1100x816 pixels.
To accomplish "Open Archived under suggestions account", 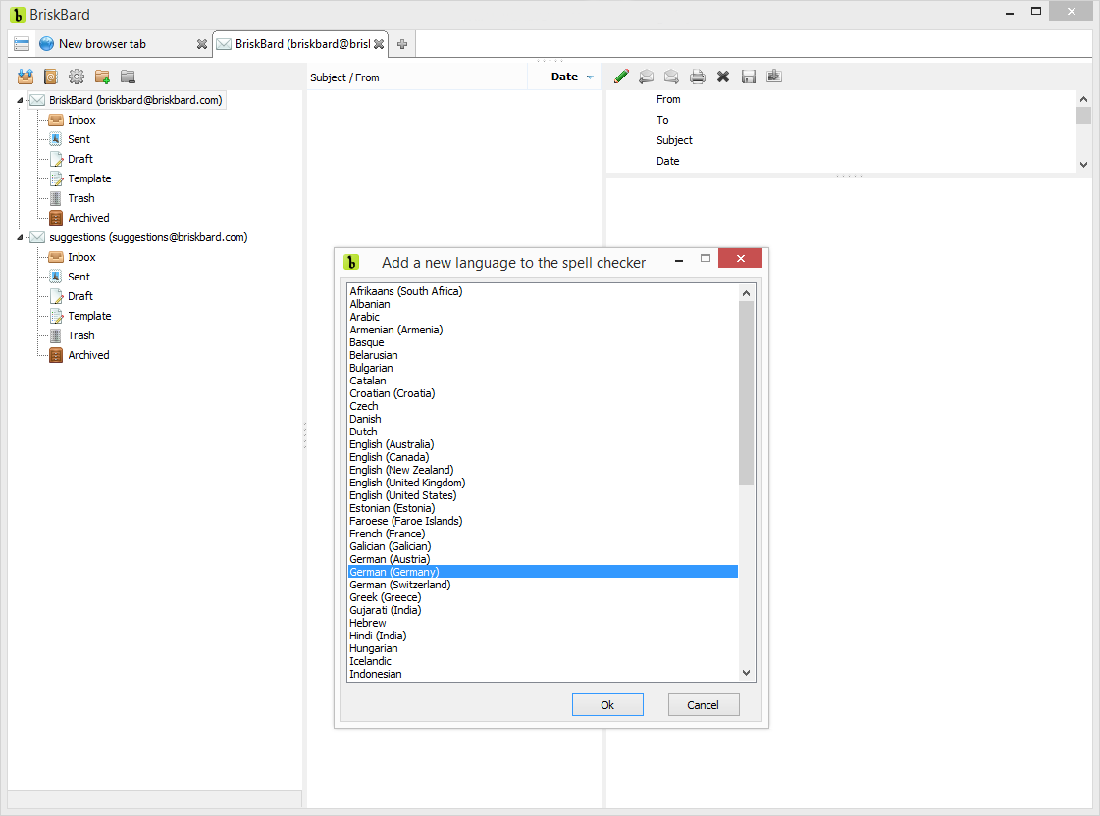I will (88, 355).
